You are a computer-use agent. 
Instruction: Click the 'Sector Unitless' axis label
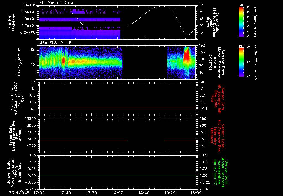click(x=12, y=22)
